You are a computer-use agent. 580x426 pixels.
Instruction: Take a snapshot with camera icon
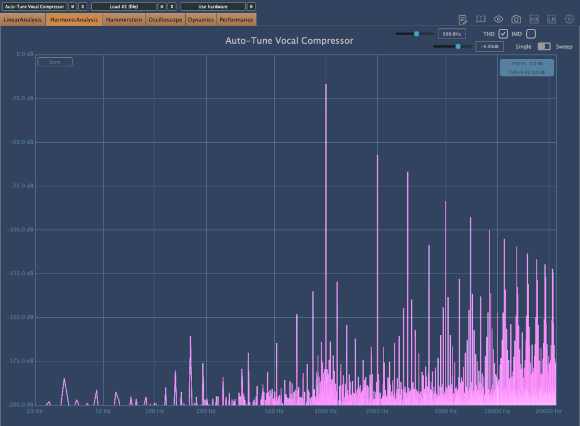(x=516, y=19)
